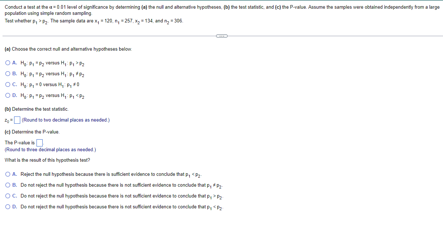The width and height of the screenshot is (443, 242).
Task: Click the test statistic z0 input box
Action: [x=17, y=120]
